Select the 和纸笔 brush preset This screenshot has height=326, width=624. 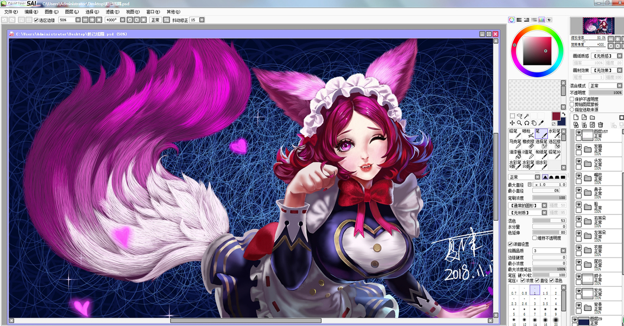click(541, 154)
